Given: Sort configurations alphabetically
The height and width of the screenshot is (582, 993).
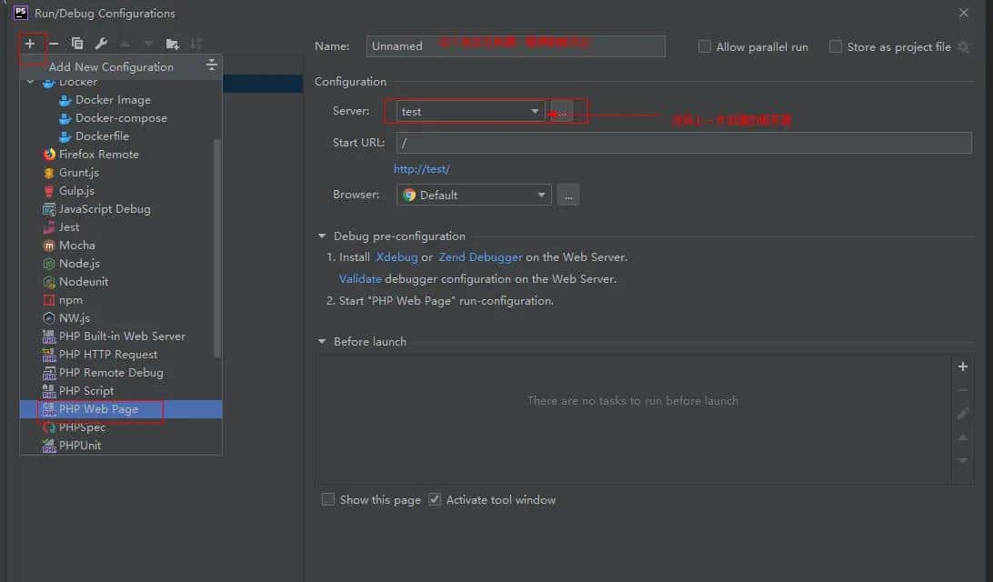Looking at the screenshot, I should coord(196,43).
